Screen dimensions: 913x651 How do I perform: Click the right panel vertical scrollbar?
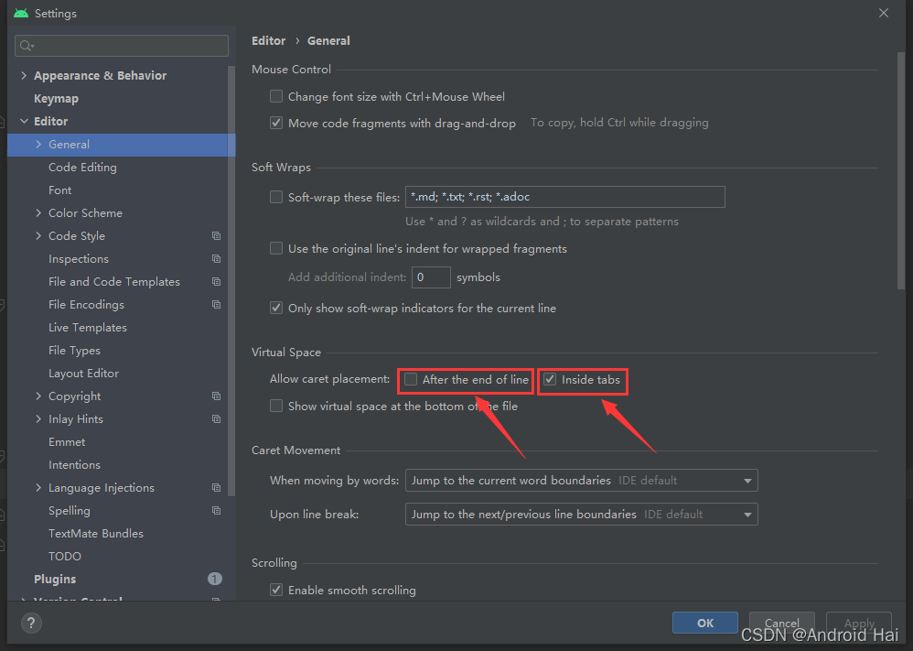pyautogui.click(x=901, y=171)
